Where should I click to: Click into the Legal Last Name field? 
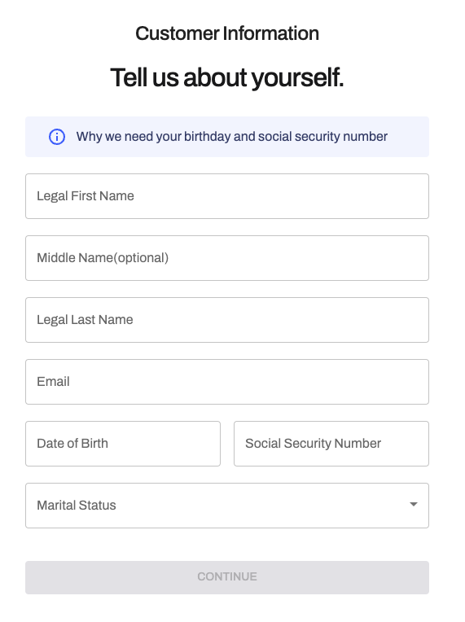coord(227,320)
